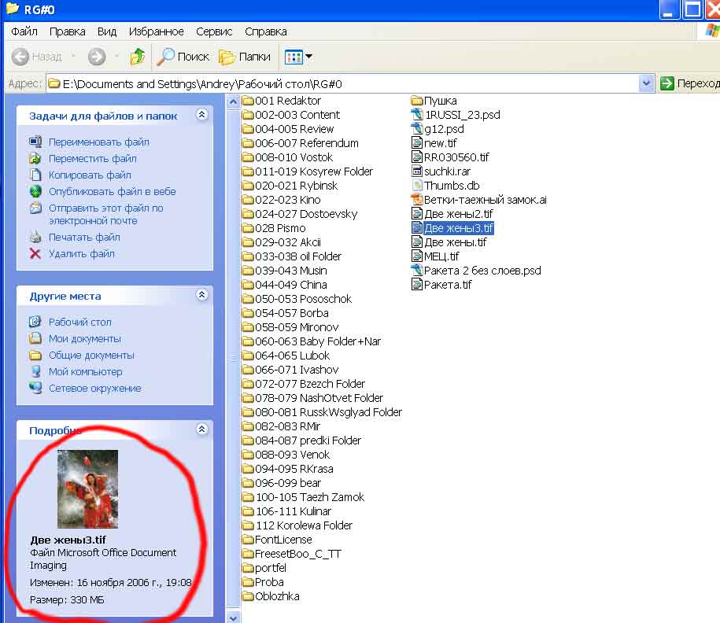
Task: Select folder name 066-071 Ivashov
Action: tap(297, 370)
